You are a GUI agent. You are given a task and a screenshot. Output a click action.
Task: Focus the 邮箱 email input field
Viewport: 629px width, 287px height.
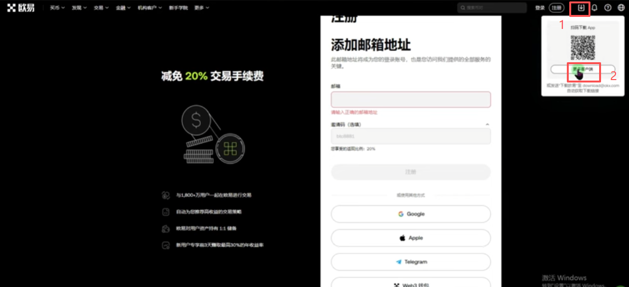pos(411,99)
